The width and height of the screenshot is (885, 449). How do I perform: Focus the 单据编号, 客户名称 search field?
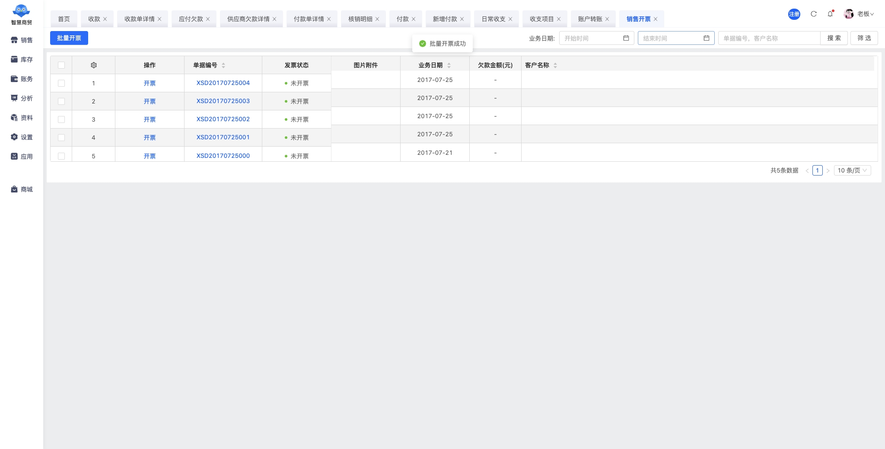coord(769,38)
